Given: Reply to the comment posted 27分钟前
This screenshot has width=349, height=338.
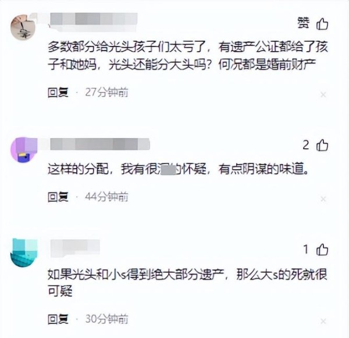Looking at the screenshot, I should (x=58, y=92).
